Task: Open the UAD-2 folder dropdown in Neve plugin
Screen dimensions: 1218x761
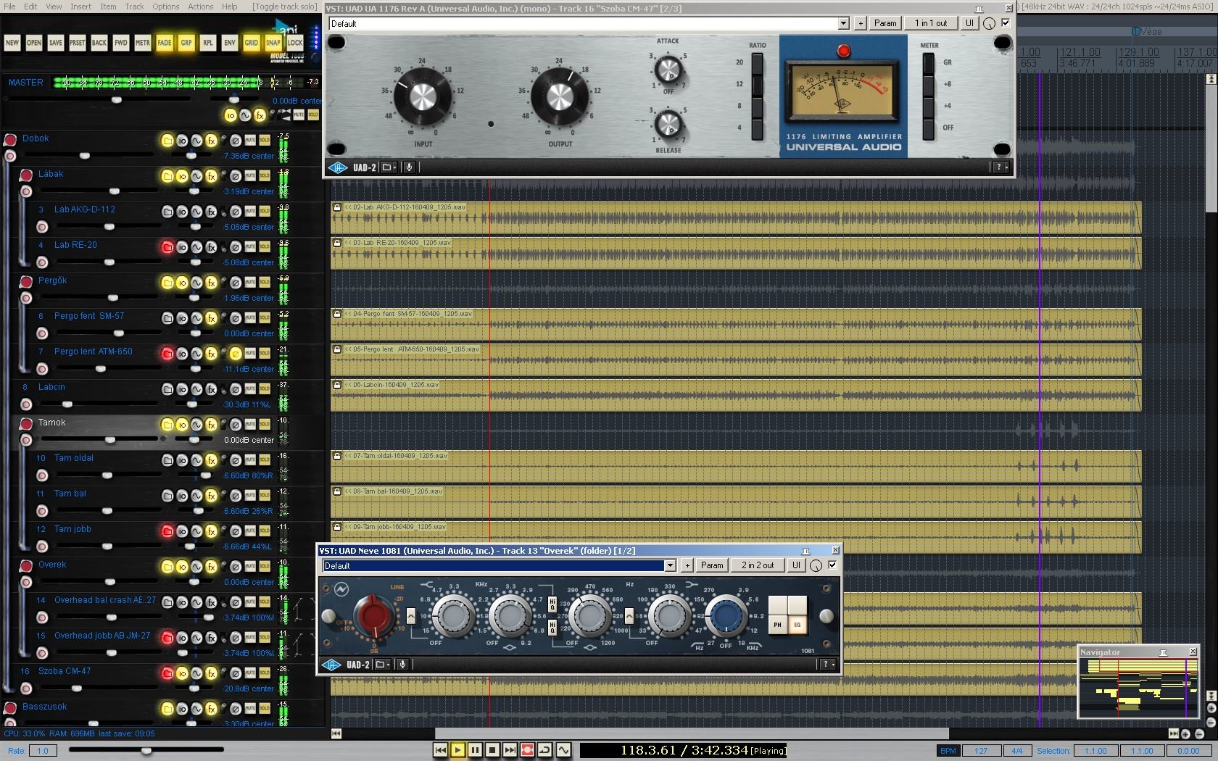Action: [x=382, y=665]
